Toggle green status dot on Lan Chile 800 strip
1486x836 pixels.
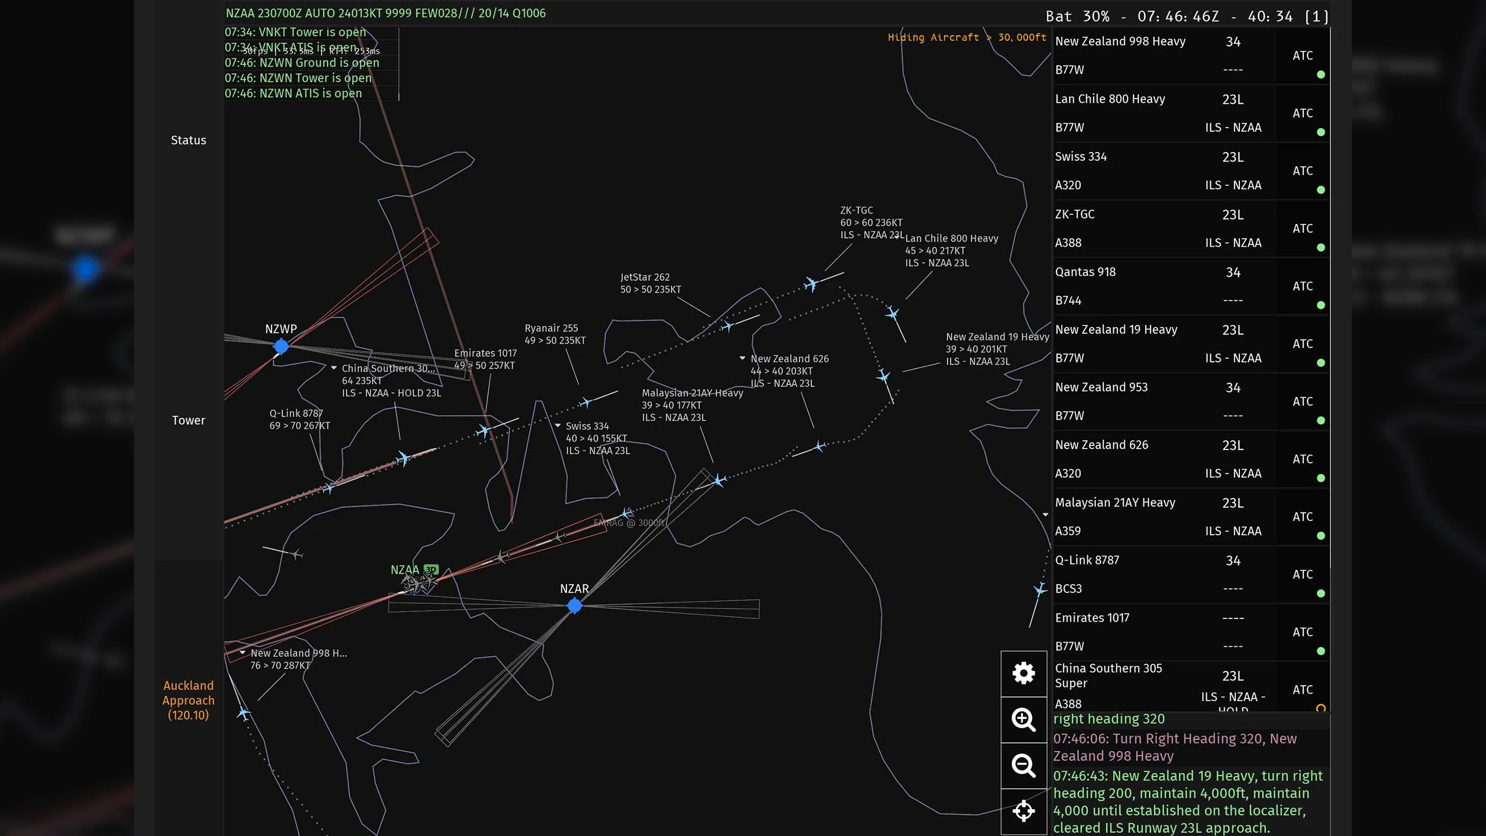[1321, 132]
